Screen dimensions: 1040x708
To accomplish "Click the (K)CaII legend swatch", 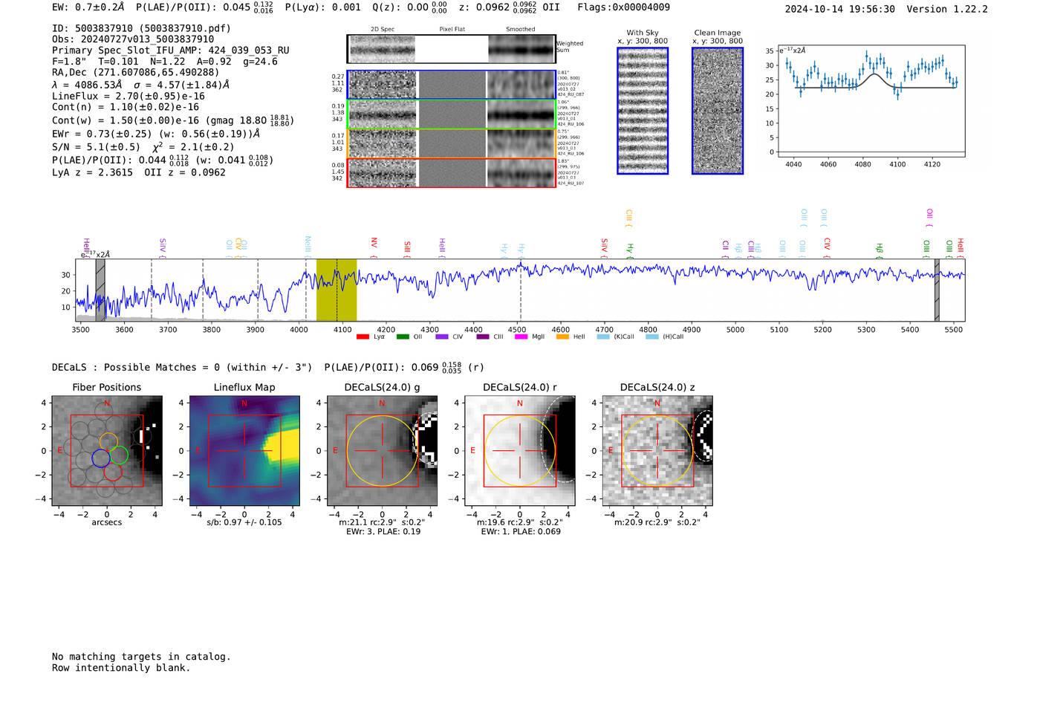I will pyautogui.click(x=603, y=337).
